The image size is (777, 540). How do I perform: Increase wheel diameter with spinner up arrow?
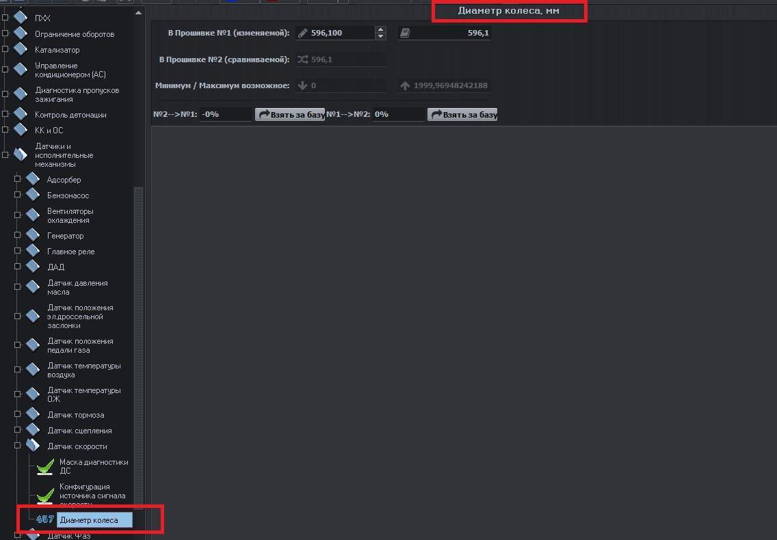[381, 29]
